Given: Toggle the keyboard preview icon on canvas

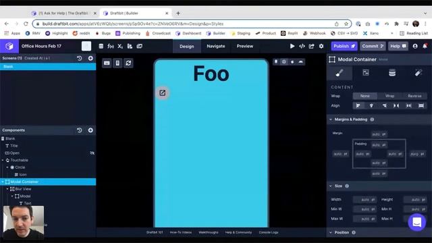Looking at the screenshot, I should pyautogui.click(x=107, y=63).
